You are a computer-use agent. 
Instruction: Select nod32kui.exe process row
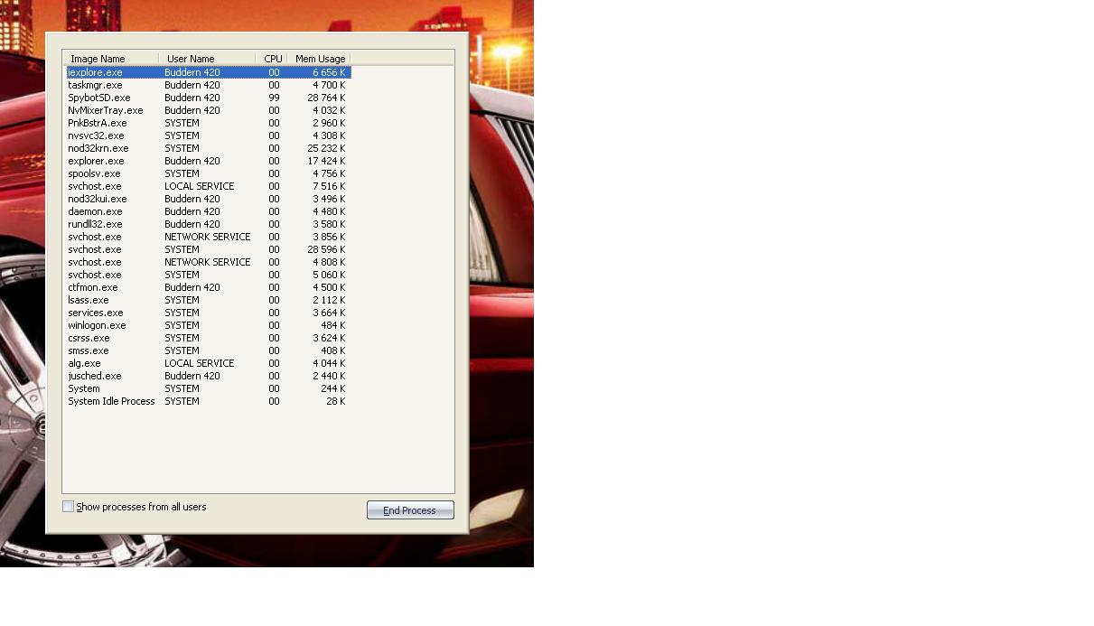click(208, 199)
